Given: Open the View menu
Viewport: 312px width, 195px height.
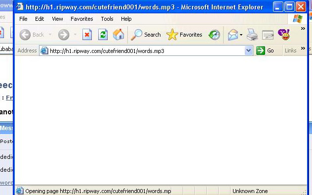Looking at the screenshot, I should pos(57,19).
